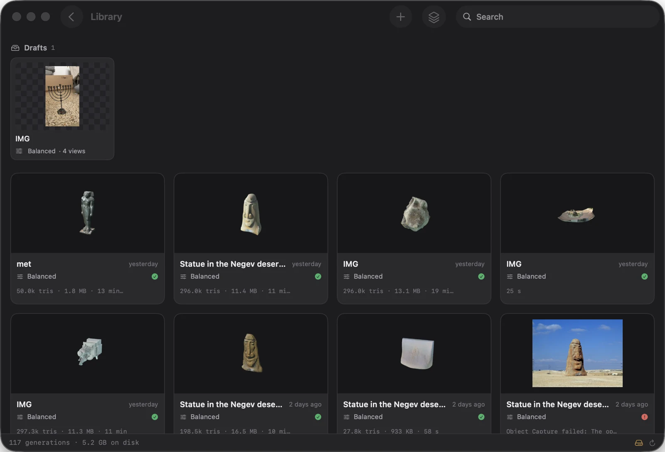Click the green check on the 27.8k tris Statue card

tap(481, 417)
